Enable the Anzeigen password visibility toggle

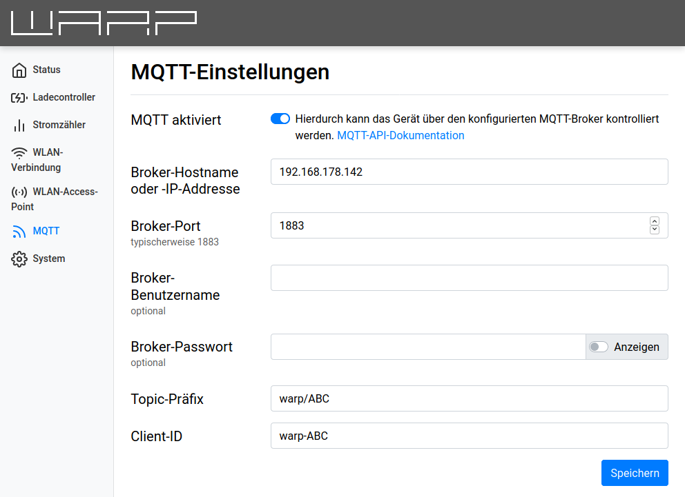pyautogui.click(x=599, y=347)
